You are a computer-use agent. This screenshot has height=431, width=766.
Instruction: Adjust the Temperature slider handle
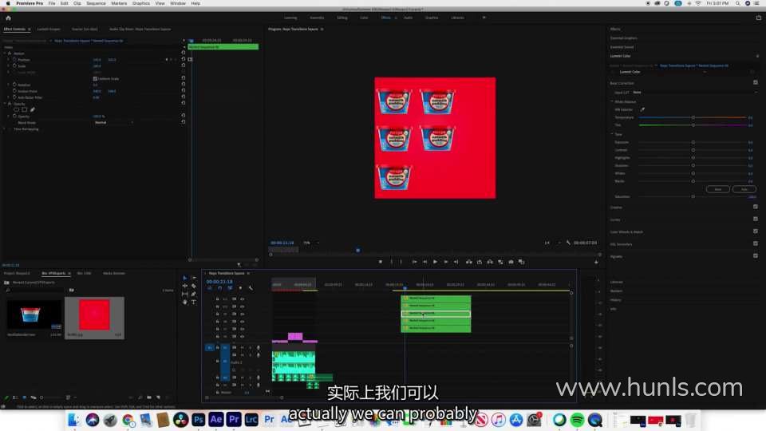[693, 117]
